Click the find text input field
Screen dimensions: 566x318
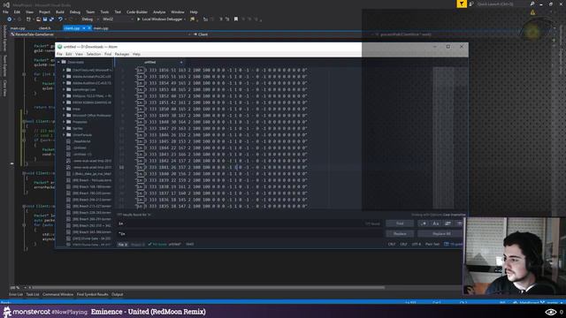click(249, 223)
